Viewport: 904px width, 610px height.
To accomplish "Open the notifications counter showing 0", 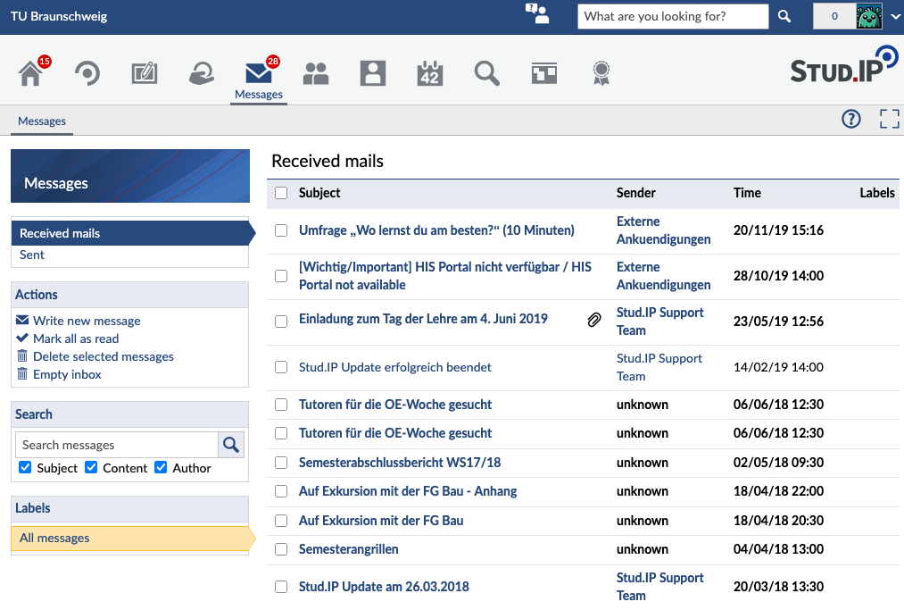I will (834, 16).
